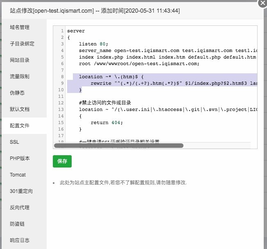Image resolution: width=267 pixels, height=249 pixels.
Task: Switch to 网站目录 settings
Action: point(20,60)
